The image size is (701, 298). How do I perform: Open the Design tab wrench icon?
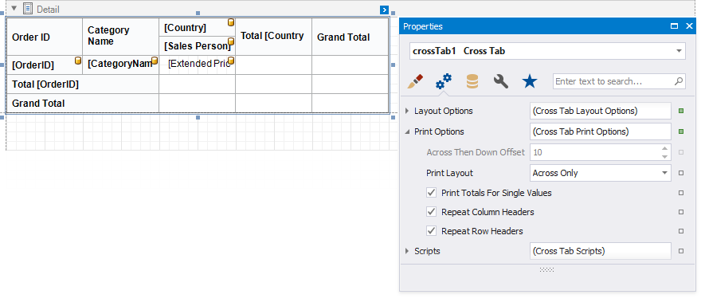[501, 81]
